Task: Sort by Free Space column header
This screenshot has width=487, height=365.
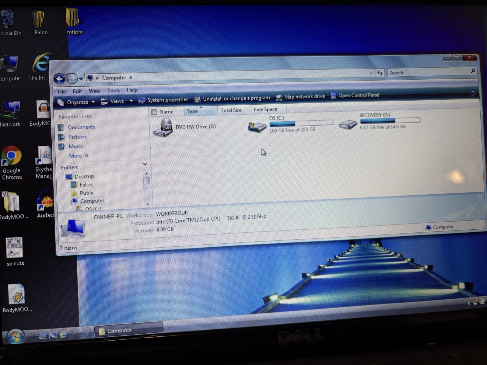Action: (x=268, y=109)
